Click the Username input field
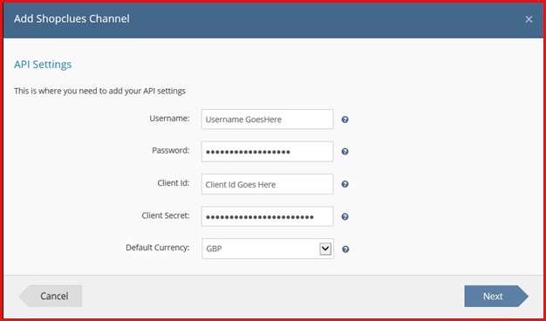 pyautogui.click(x=267, y=120)
